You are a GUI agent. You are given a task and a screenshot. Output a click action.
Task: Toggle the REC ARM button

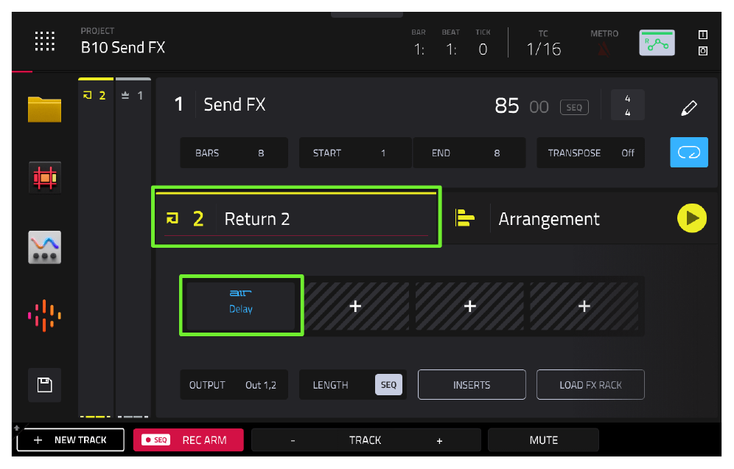(188, 440)
